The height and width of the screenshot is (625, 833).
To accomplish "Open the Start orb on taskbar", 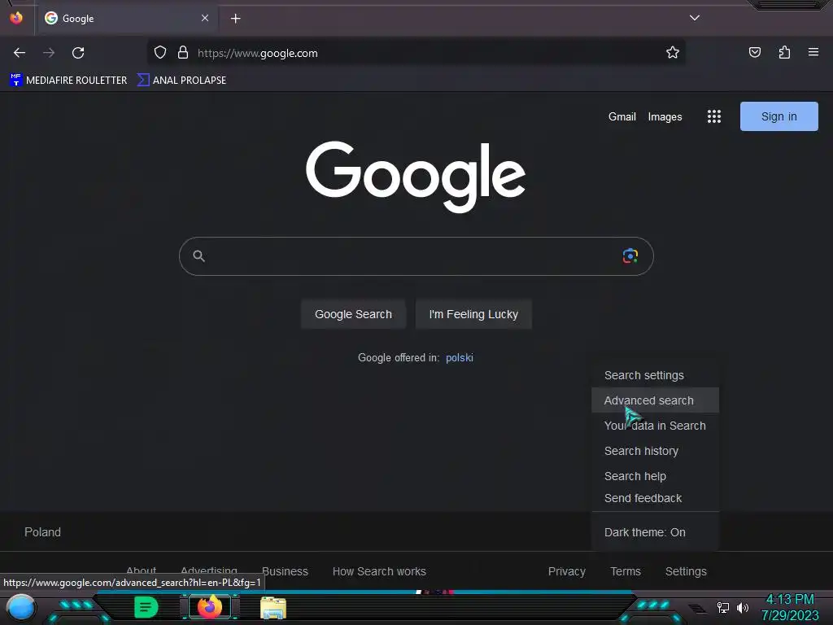I will point(21,607).
